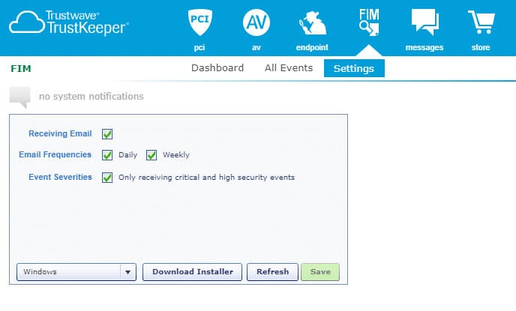Image resolution: width=516 pixels, height=311 pixels.
Task: Open the AV antivirus icon
Action: (256, 22)
